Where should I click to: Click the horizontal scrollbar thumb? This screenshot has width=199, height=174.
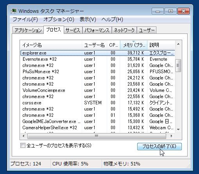(x=97, y=136)
